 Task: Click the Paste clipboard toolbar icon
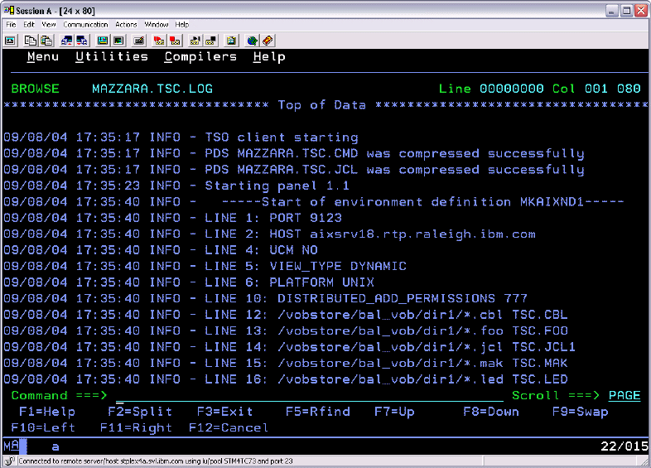[x=46, y=41]
